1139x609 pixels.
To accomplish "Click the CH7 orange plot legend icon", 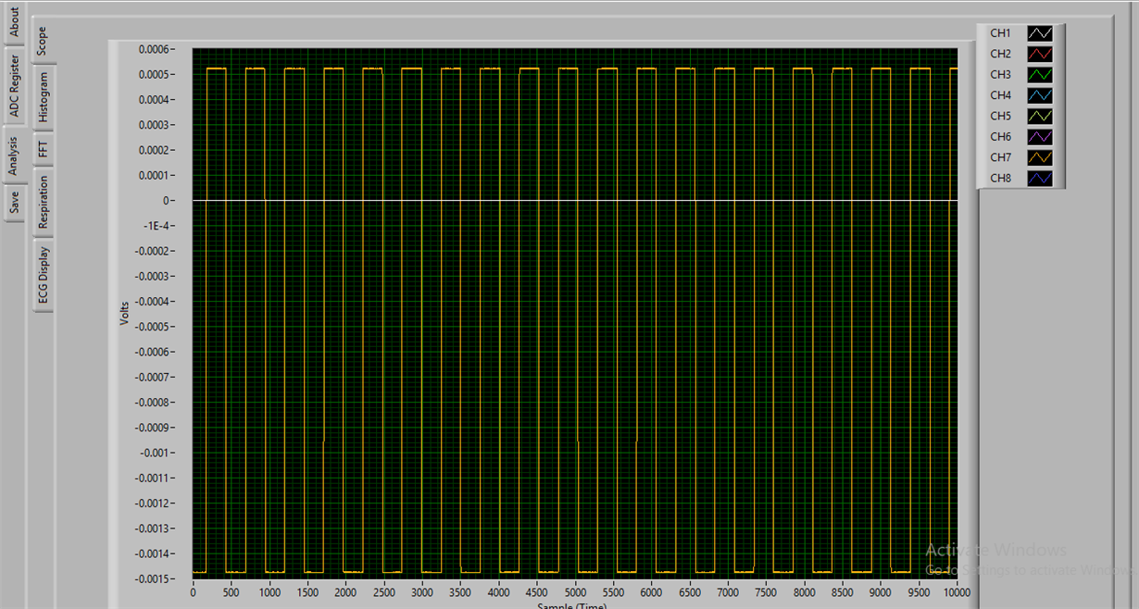I will point(1041,157).
